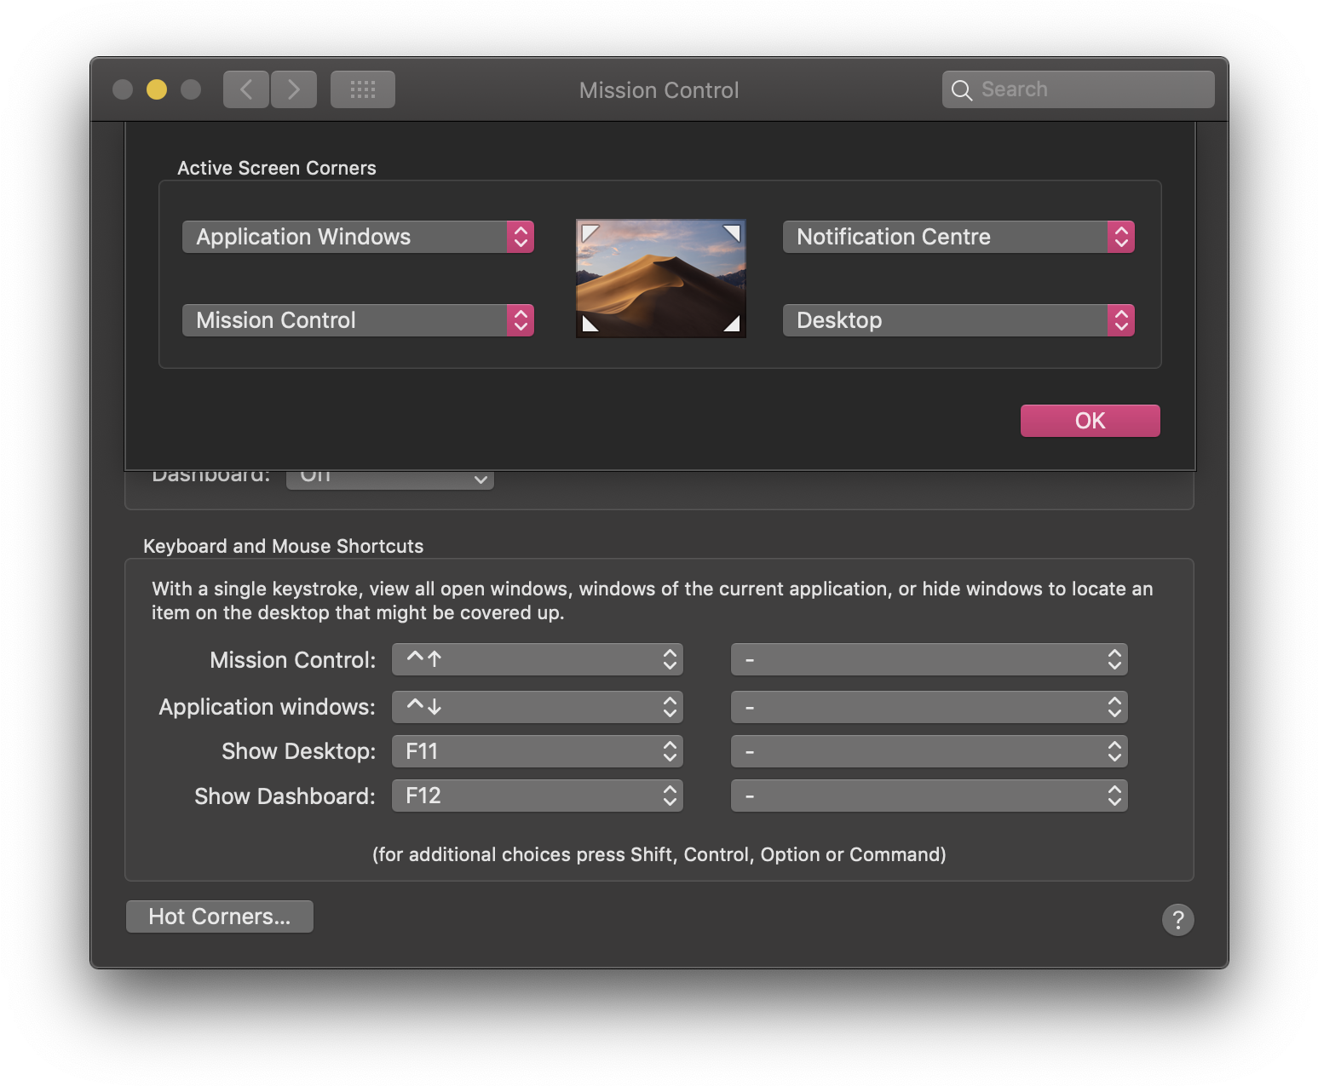Open the help question mark button
This screenshot has height=1086, width=1318.
[x=1177, y=920]
